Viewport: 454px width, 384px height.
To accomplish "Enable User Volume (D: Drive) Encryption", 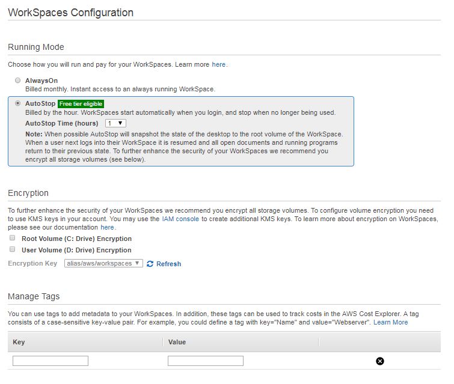I will (x=12, y=249).
